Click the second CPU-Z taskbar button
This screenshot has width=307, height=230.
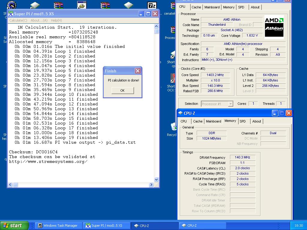[x=202, y=226]
